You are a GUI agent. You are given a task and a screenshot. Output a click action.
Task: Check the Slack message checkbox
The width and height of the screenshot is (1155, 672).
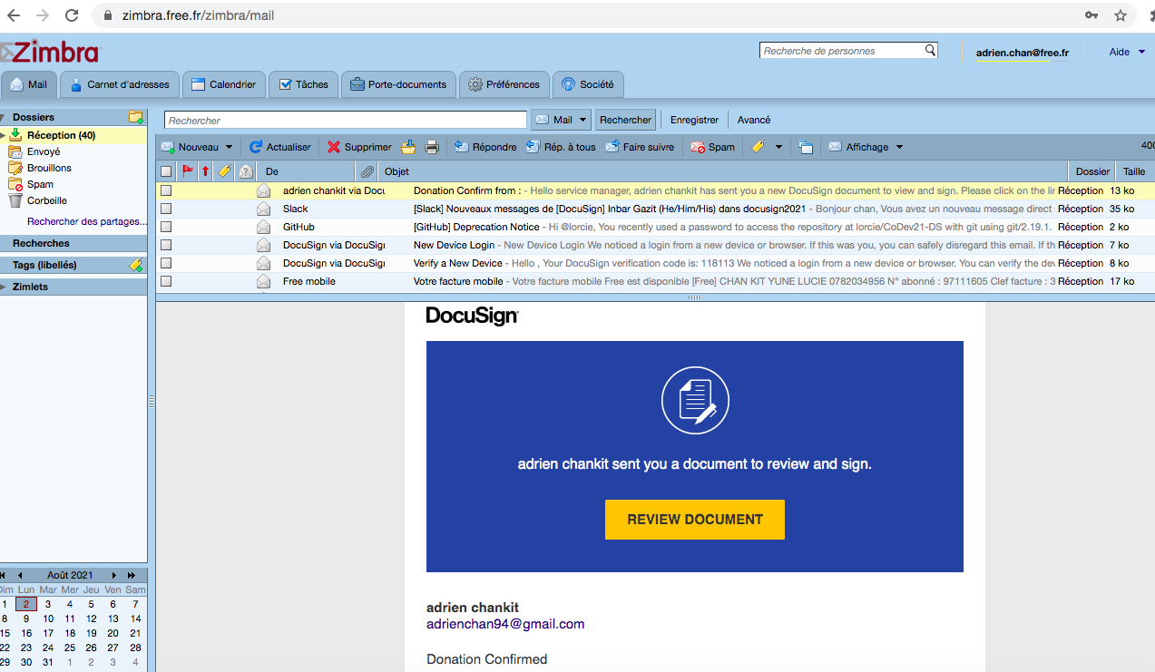[x=166, y=209]
